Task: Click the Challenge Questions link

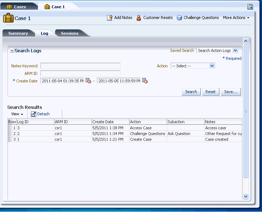Action: point(201,18)
